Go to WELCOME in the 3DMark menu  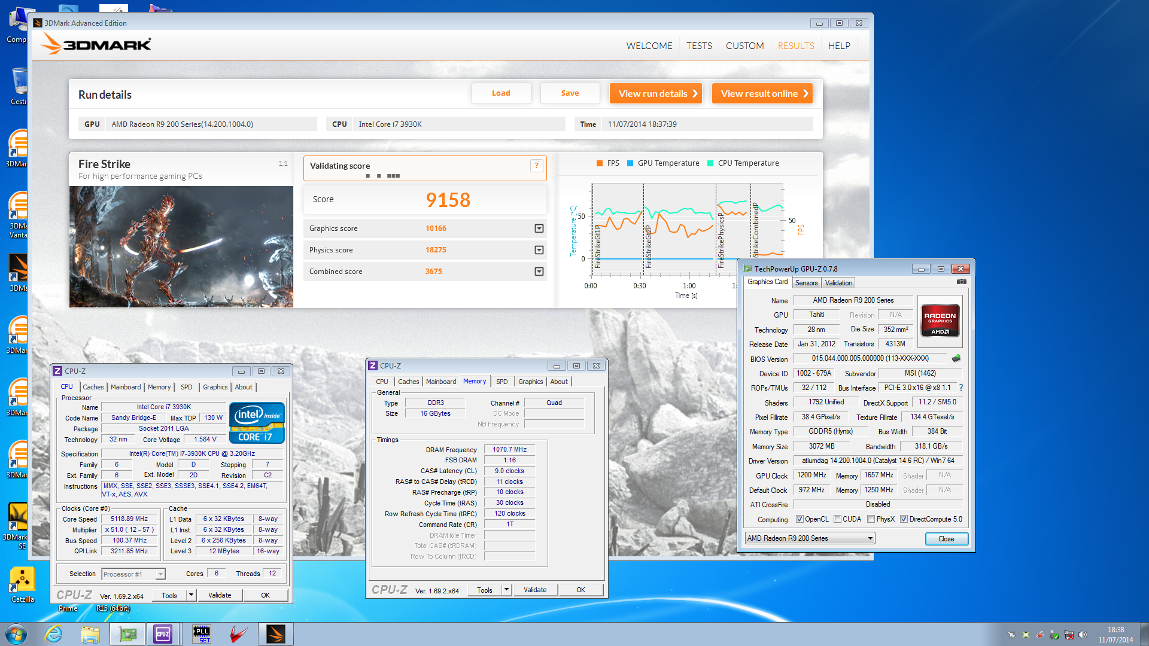pos(649,46)
